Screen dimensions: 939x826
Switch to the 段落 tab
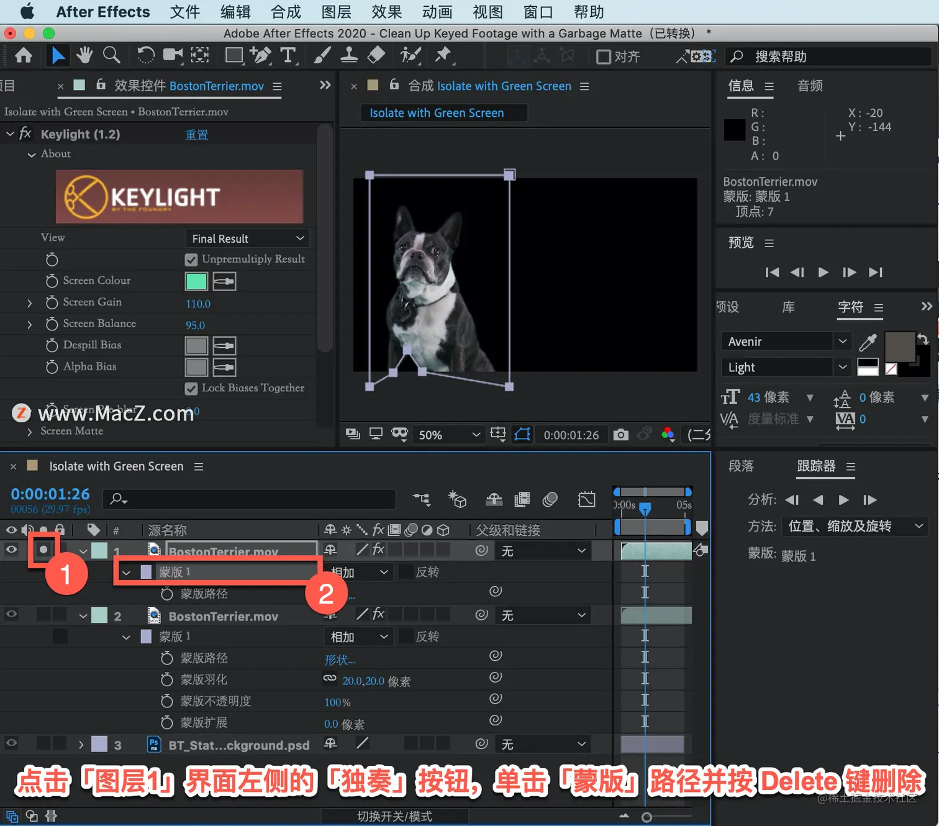(741, 466)
